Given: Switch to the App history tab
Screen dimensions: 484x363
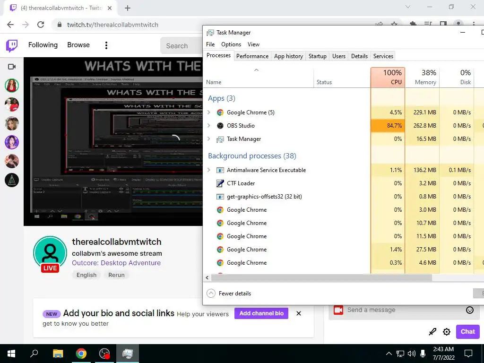Looking at the screenshot, I should pos(288,56).
